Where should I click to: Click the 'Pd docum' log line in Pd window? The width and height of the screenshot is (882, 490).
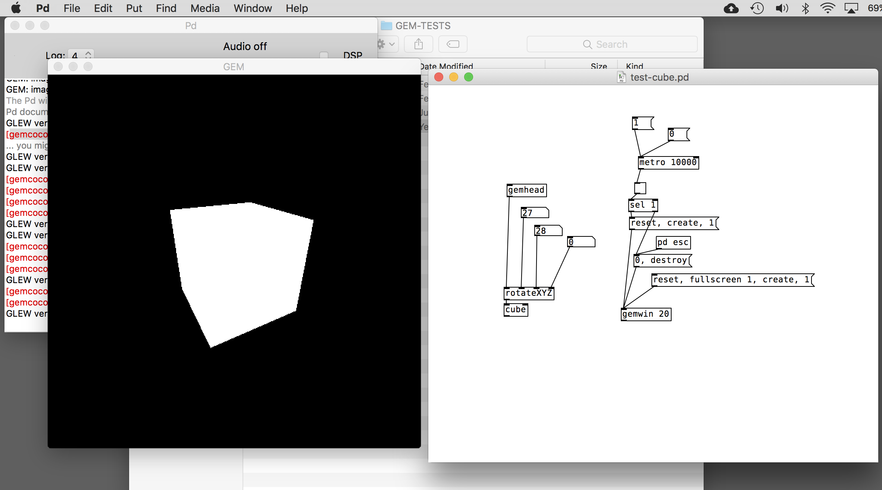pyautogui.click(x=27, y=112)
